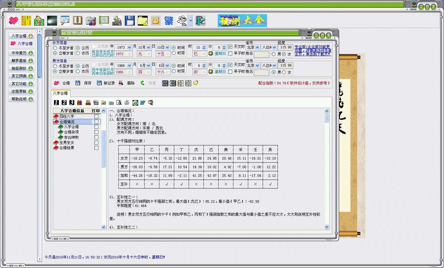
Task: Click the scanner device icon in toolbar
Action: (117, 21)
